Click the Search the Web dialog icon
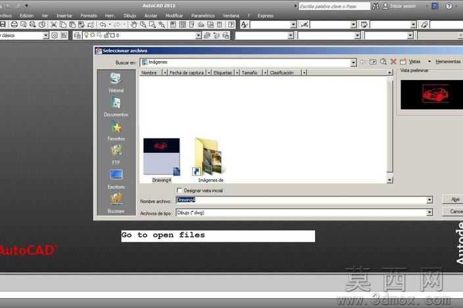The image size is (463, 308). (x=383, y=61)
